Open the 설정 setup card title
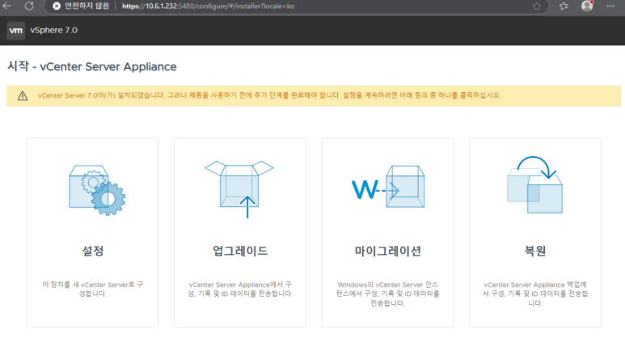This screenshot has height=338, width=625. [93, 251]
